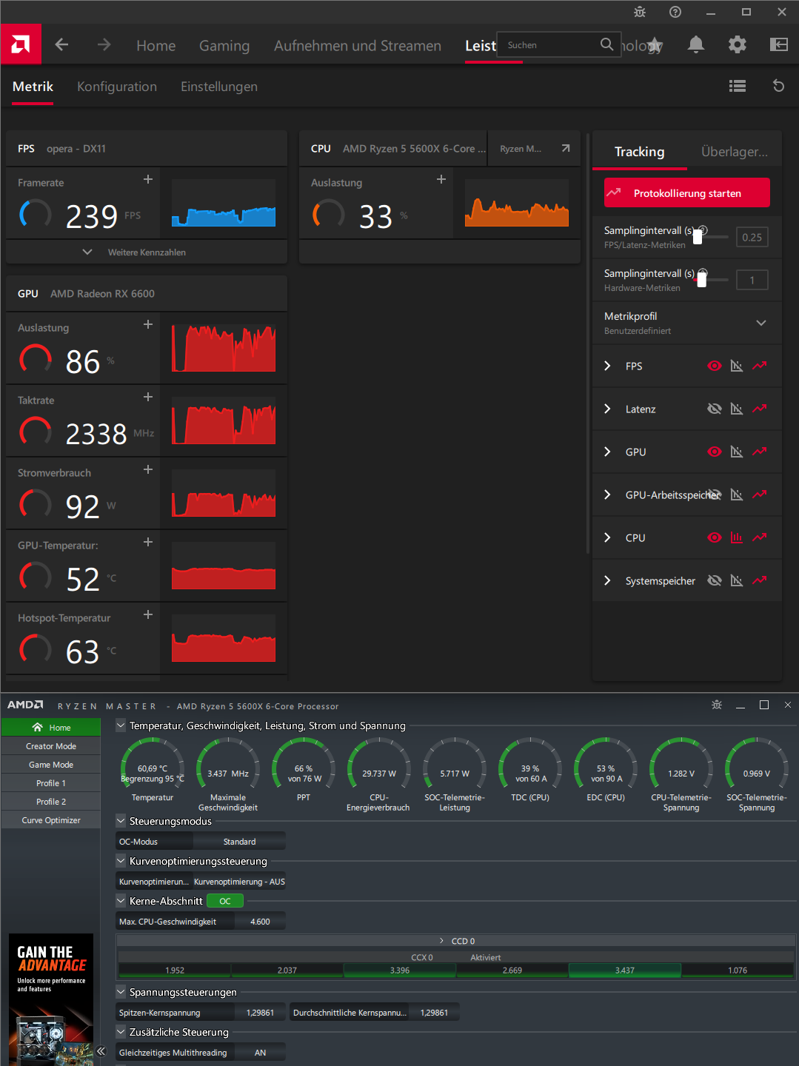Open Game Mode in Ryzen Master

tap(51, 765)
